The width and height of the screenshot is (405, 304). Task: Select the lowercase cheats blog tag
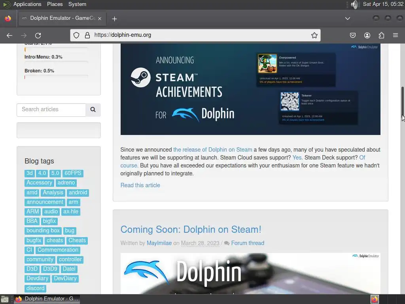(x=55, y=241)
